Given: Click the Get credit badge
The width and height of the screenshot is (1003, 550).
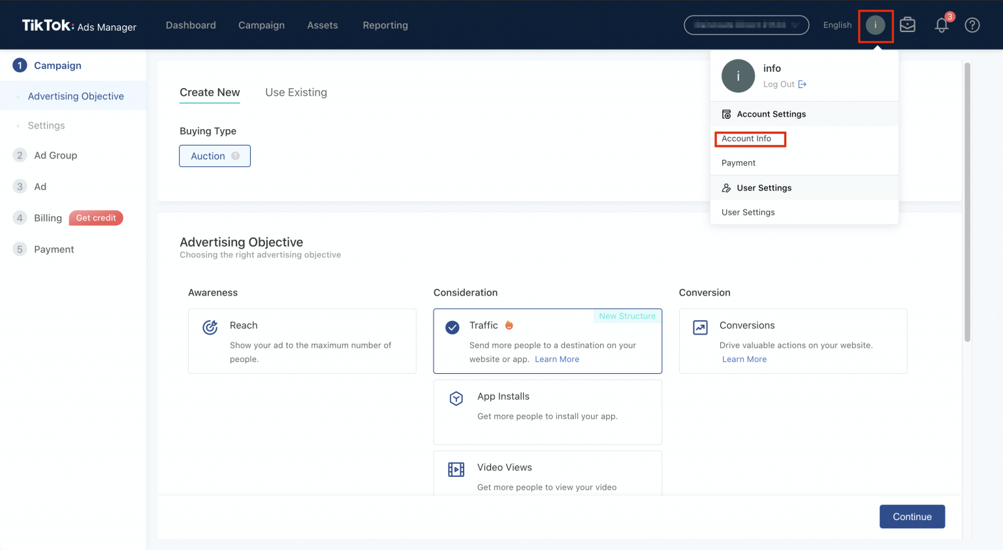Looking at the screenshot, I should pyautogui.click(x=96, y=218).
